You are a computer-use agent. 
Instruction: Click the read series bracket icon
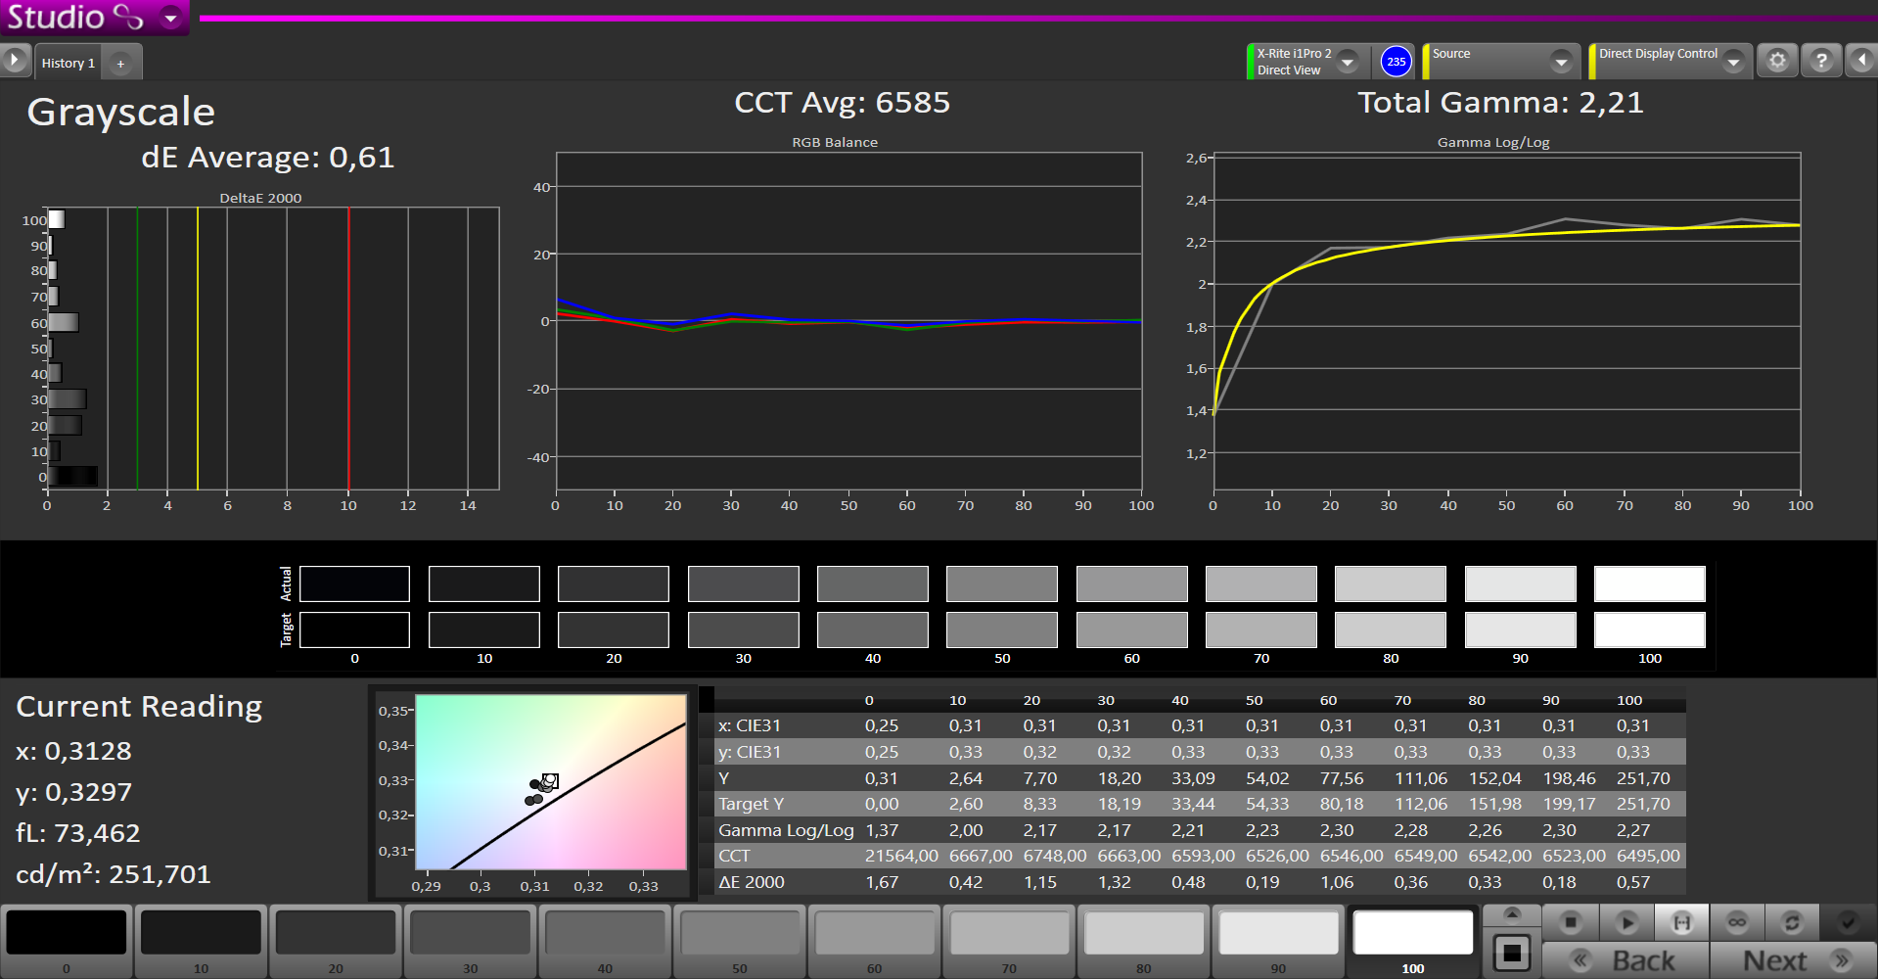(1681, 922)
